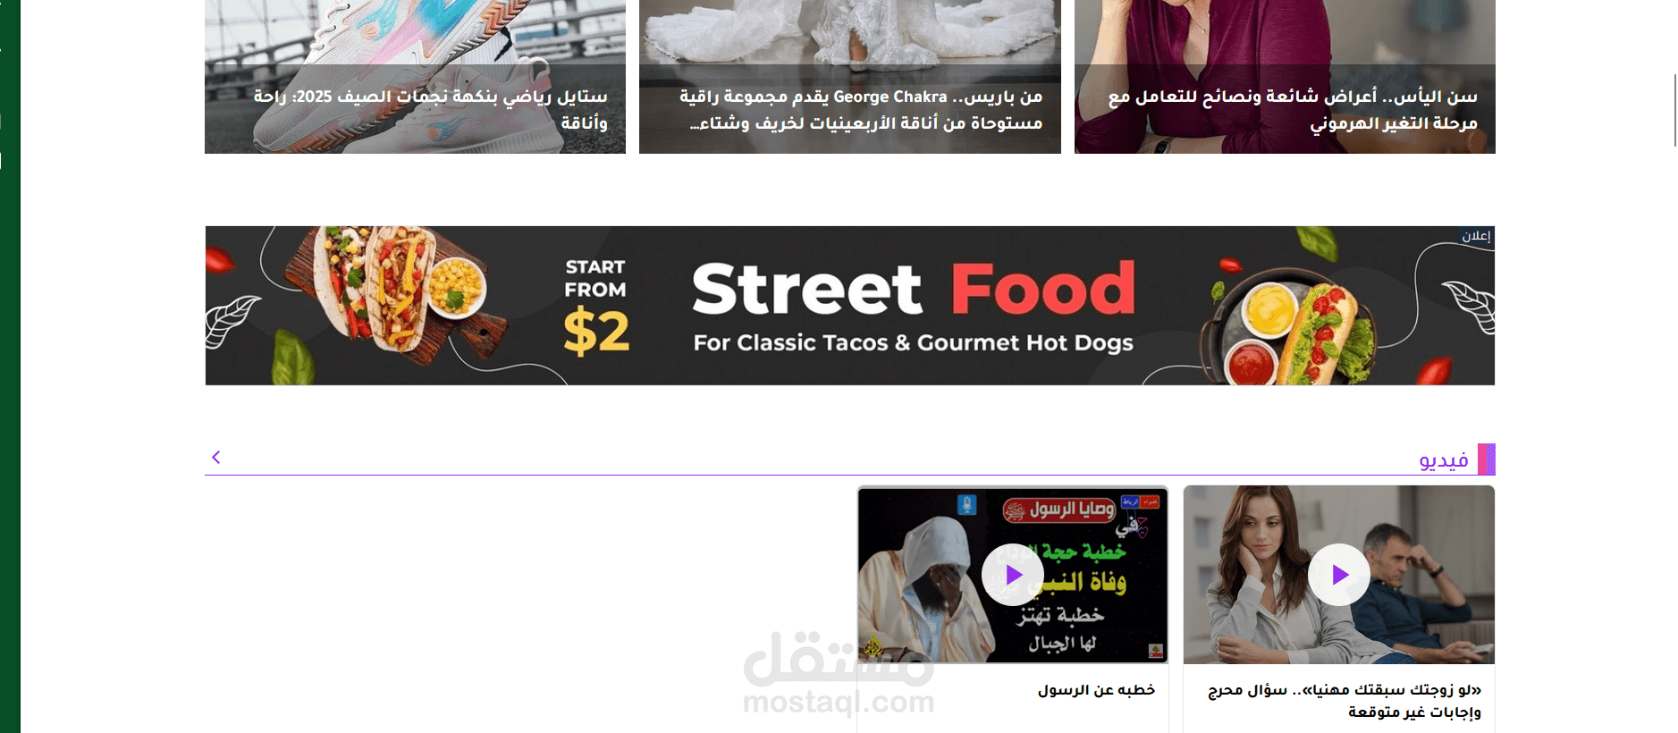Click the '$2' price in Street Food ad
Screen dimensions: 1678x733
(x=596, y=332)
